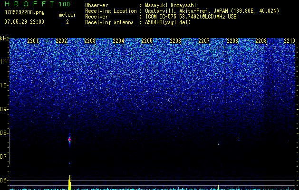Click the 1.0 frequency axis label
299x190 pixels.
point(4,85)
